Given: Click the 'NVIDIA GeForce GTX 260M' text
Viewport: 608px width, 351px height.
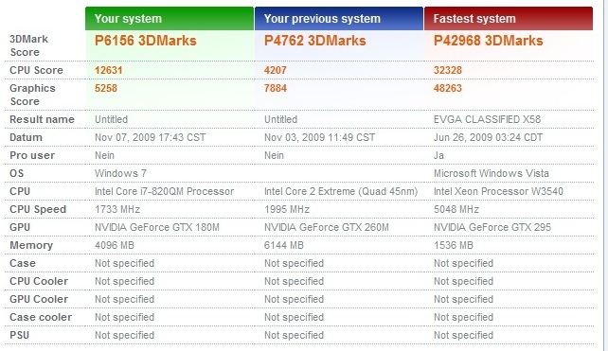Looking at the screenshot, I should (x=327, y=227).
